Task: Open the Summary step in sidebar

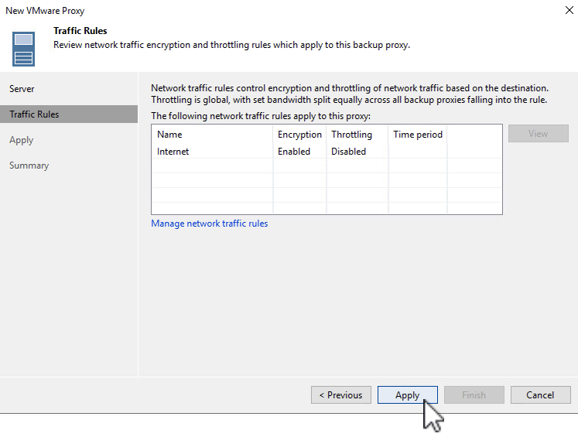Action: [x=29, y=166]
